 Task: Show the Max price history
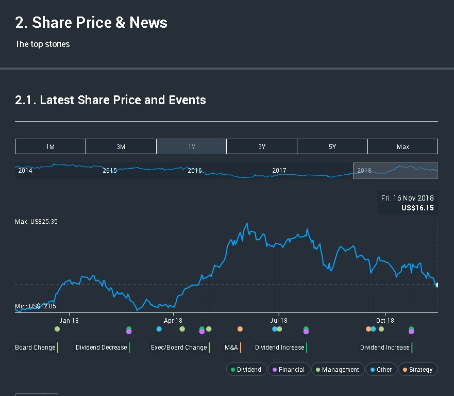click(x=402, y=146)
